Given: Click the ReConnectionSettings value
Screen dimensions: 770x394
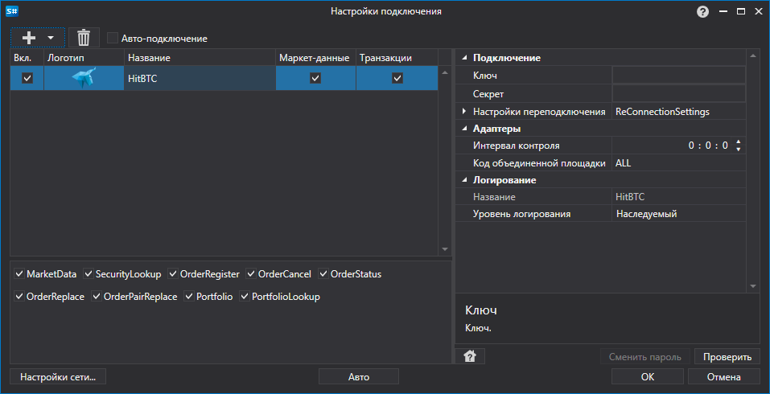Looking at the screenshot, I should [x=662, y=112].
